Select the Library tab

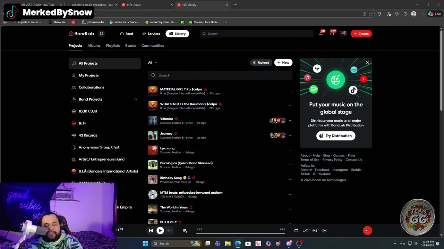177,34
